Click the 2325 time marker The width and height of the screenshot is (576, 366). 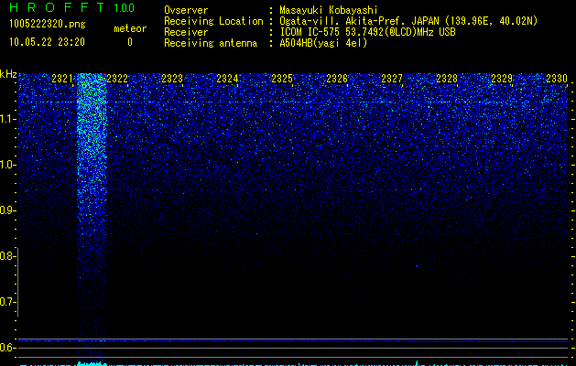[x=282, y=79]
